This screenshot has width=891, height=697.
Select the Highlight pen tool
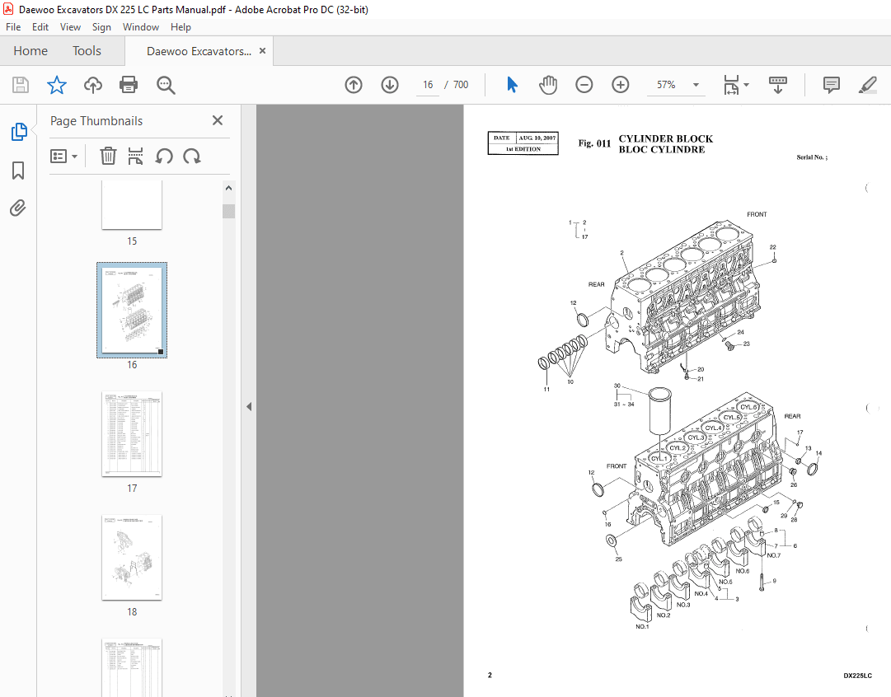pos(868,85)
